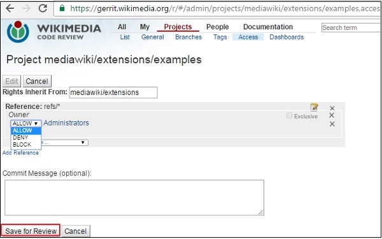Click the edit reference pencil icon
Screen dimensions: 382x239
pos(314,107)
